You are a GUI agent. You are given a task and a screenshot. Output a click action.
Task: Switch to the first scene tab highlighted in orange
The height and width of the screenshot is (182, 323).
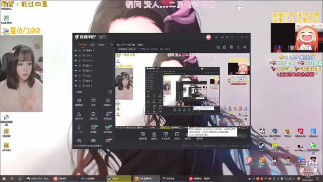83,44
